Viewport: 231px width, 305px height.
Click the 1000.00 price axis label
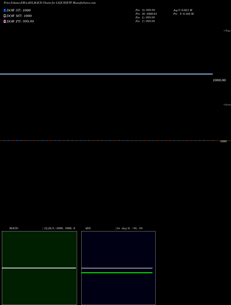coord(219,80)
